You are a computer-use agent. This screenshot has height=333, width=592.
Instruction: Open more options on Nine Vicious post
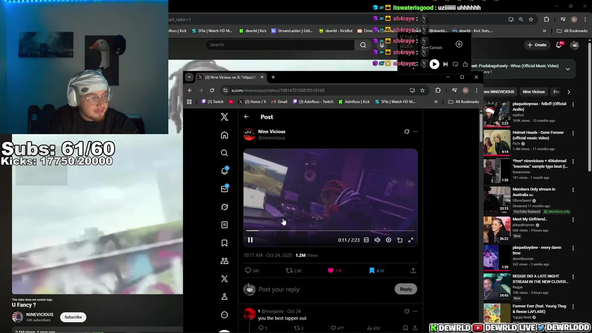tap(415, 131)
